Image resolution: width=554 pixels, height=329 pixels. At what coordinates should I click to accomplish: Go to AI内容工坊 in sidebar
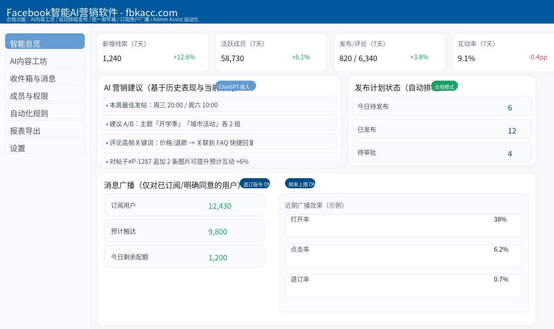[44, 61]
